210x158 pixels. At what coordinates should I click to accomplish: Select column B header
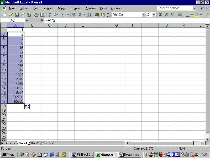coord(32,25)
